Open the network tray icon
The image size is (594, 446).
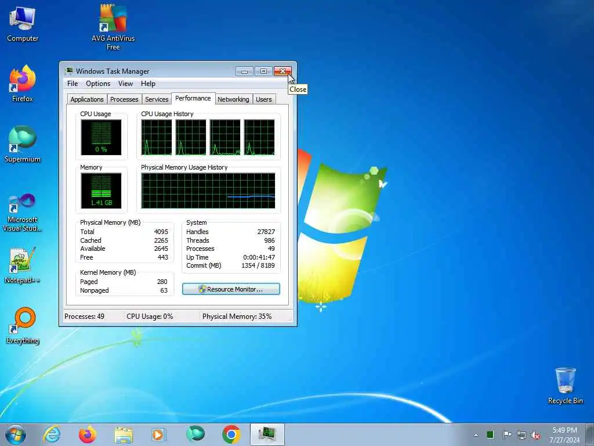click(x=521, y=435)
